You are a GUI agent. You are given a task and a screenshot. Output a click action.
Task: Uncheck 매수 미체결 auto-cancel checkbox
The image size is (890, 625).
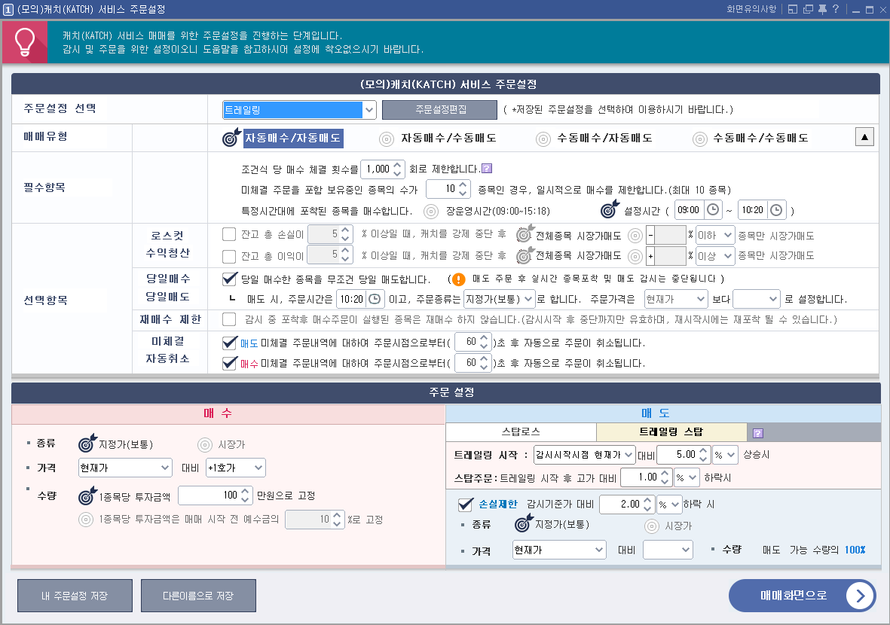[x=229, y=363]
